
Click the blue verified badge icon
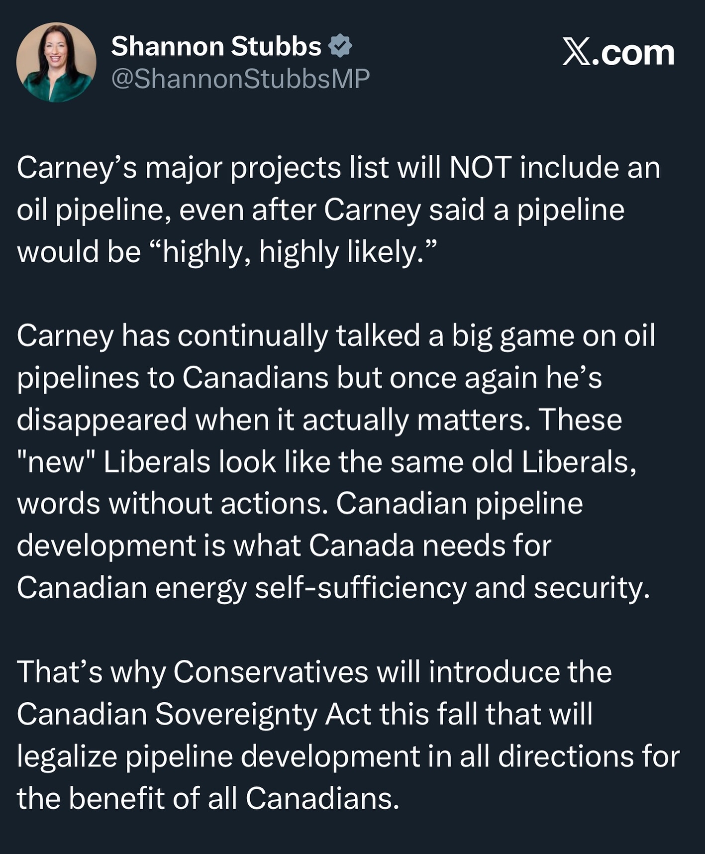click(340, 46)
